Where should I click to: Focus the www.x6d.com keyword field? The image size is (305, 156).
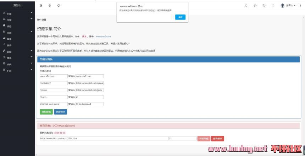coord(54,76)
